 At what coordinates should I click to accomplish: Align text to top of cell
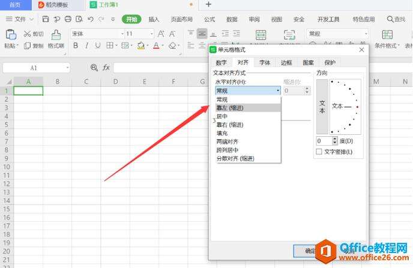pyautogui.click(x=191, y=34)
